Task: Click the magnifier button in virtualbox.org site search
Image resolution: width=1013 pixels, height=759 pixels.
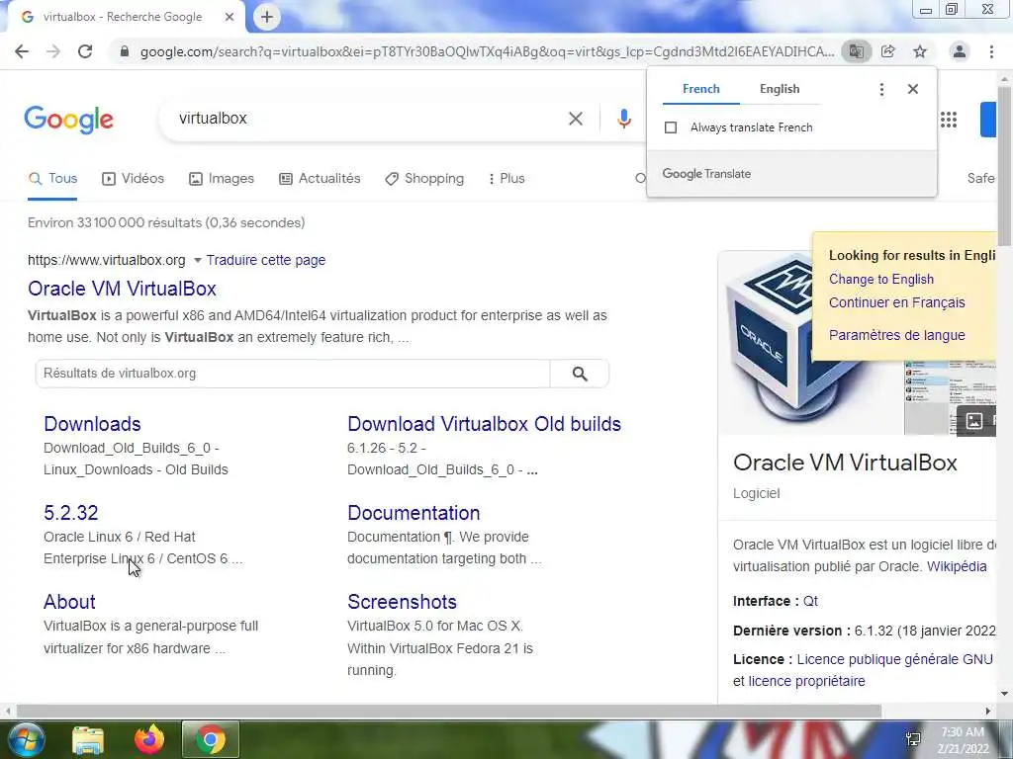Action: pos(580,374)
